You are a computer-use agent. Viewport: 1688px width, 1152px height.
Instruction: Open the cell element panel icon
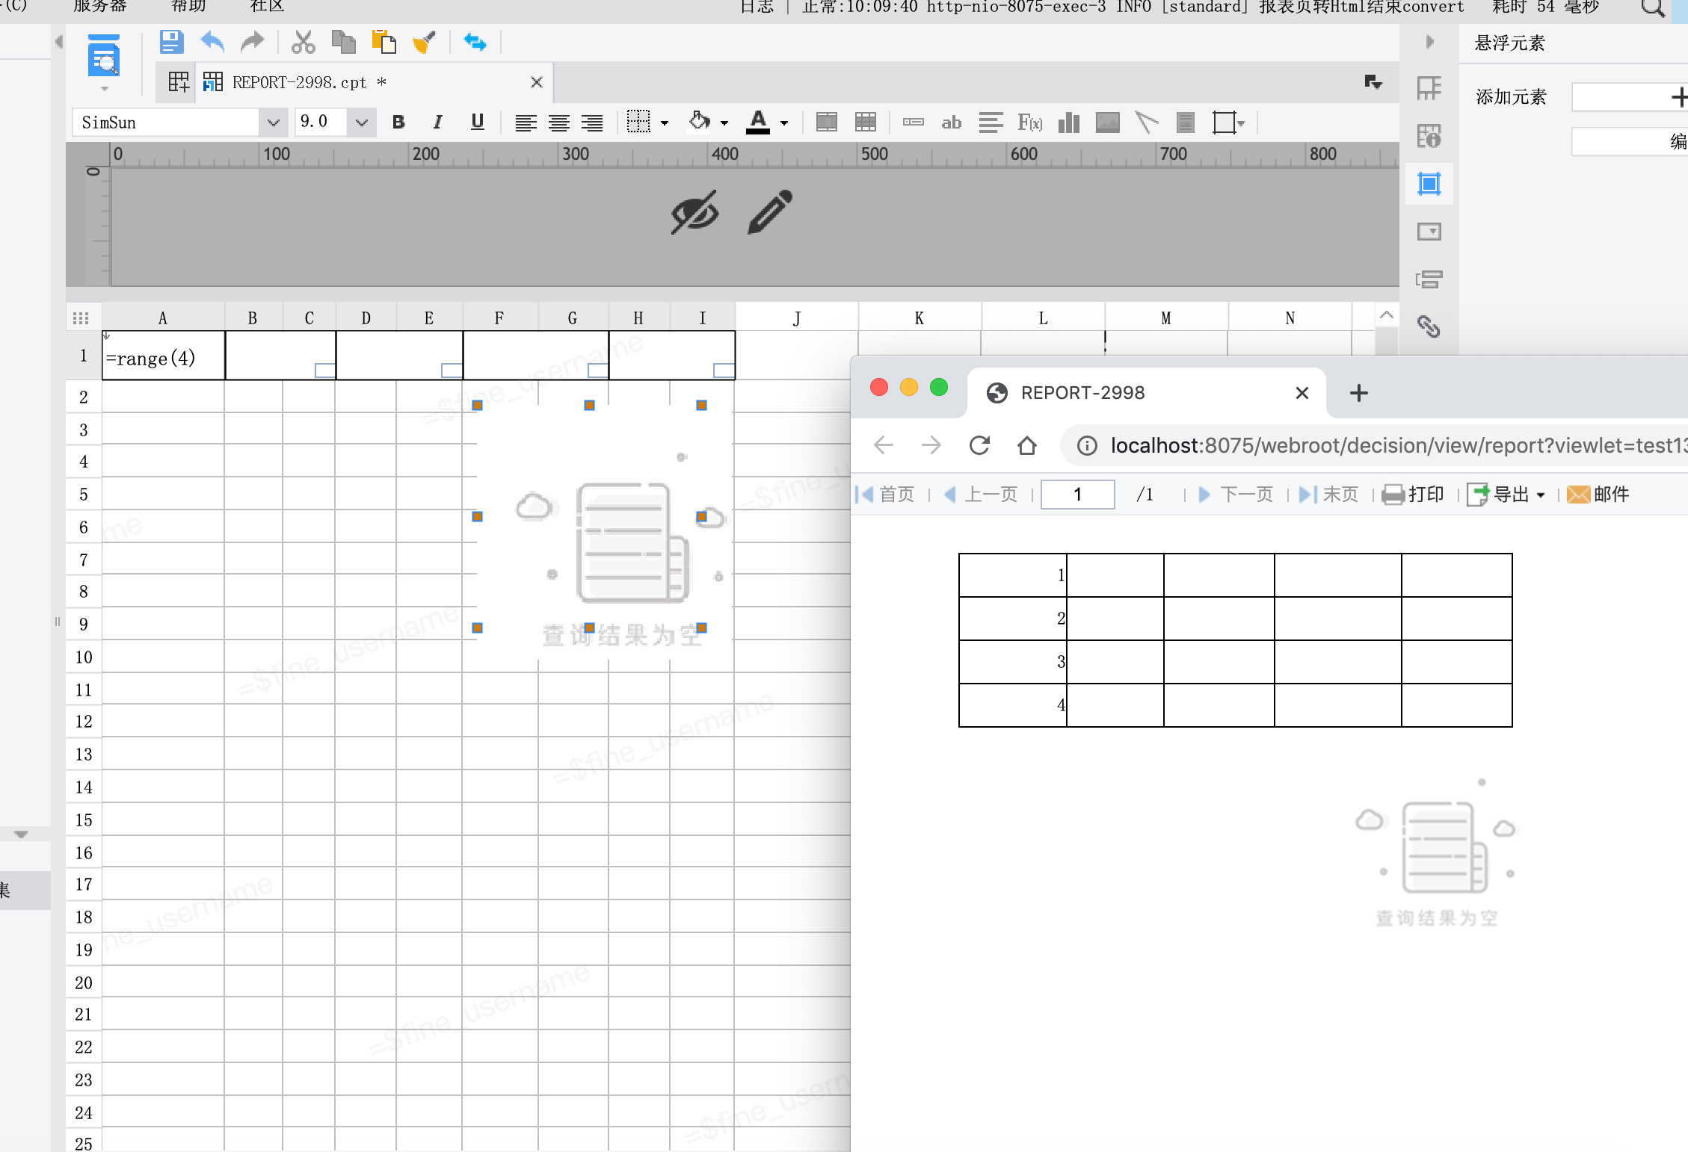(x=1429, y=88)
